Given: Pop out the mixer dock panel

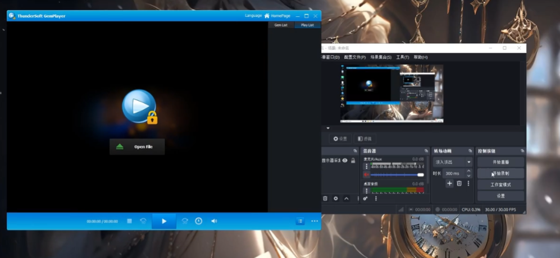Looking at the screenshot, I should (x=426, y=151).
